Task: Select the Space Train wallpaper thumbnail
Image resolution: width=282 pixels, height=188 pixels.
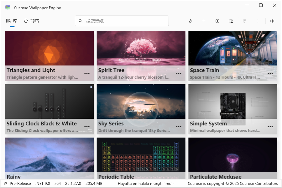Action: point(233,48)
